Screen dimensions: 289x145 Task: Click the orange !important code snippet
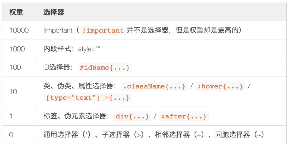click(103, 31)
